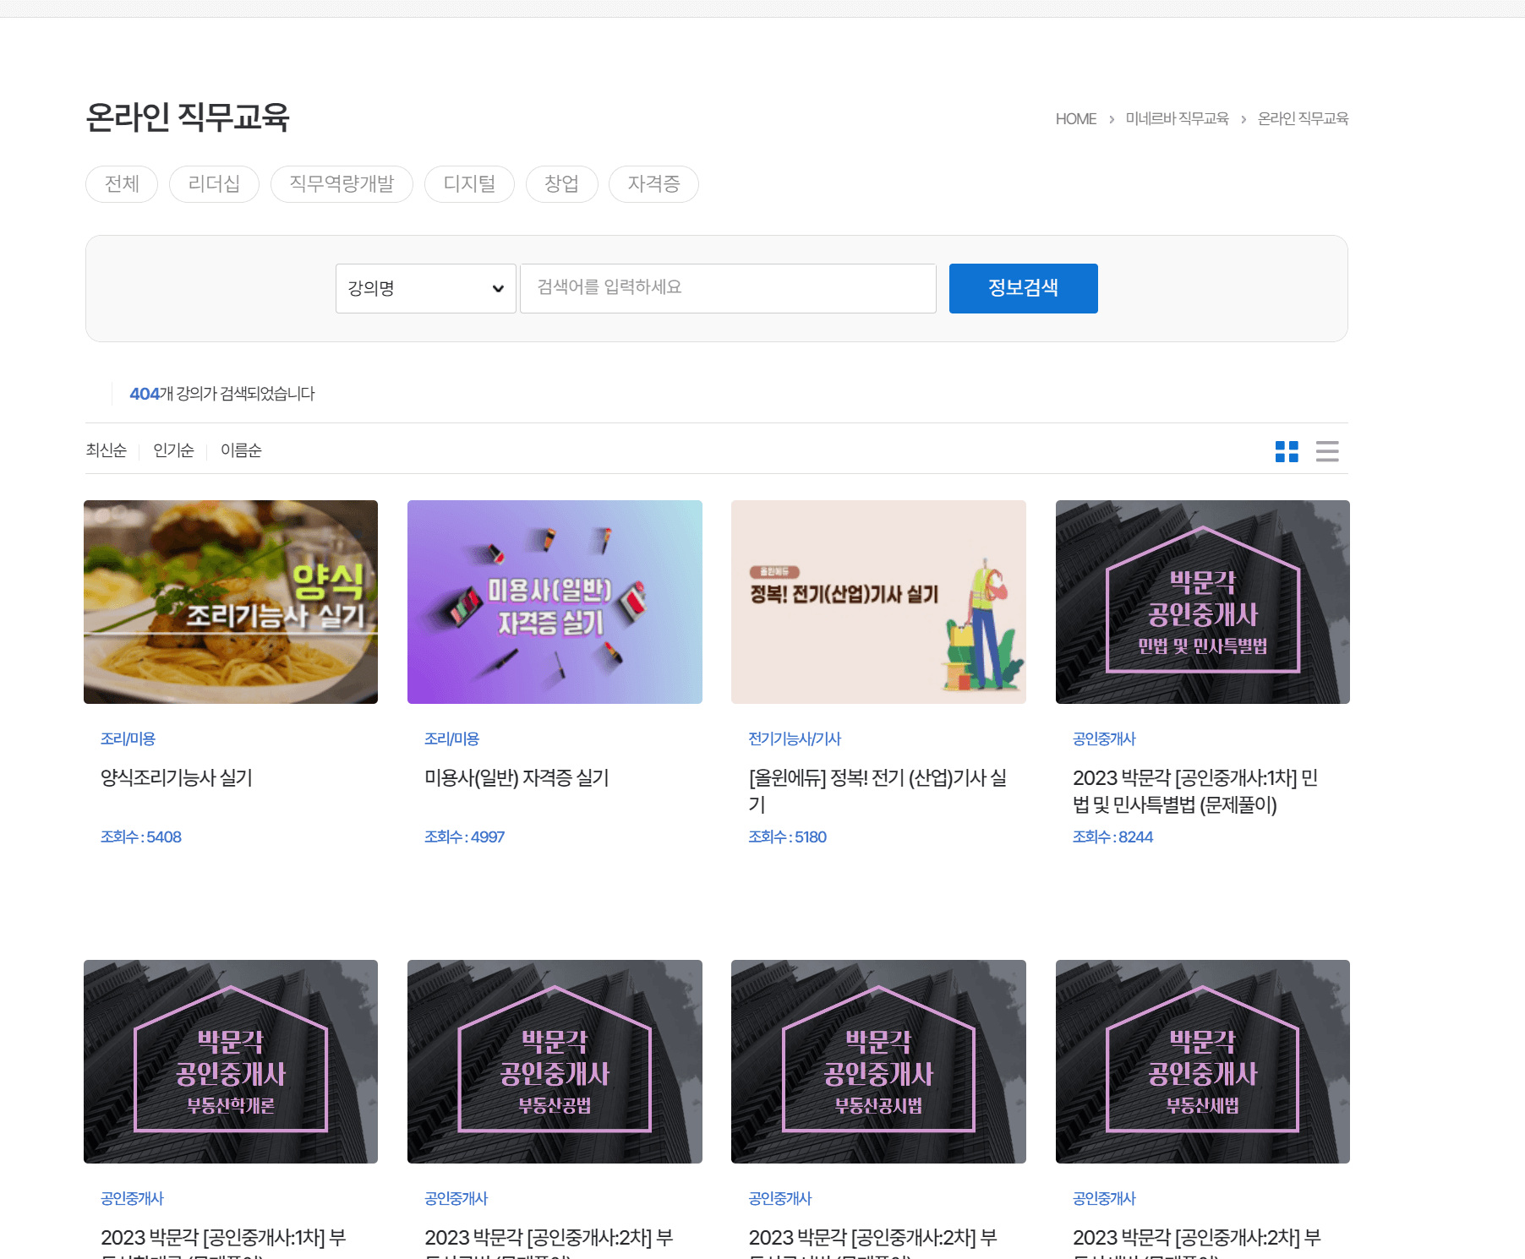Filter courses by 창업 category

tap(562, 184)
